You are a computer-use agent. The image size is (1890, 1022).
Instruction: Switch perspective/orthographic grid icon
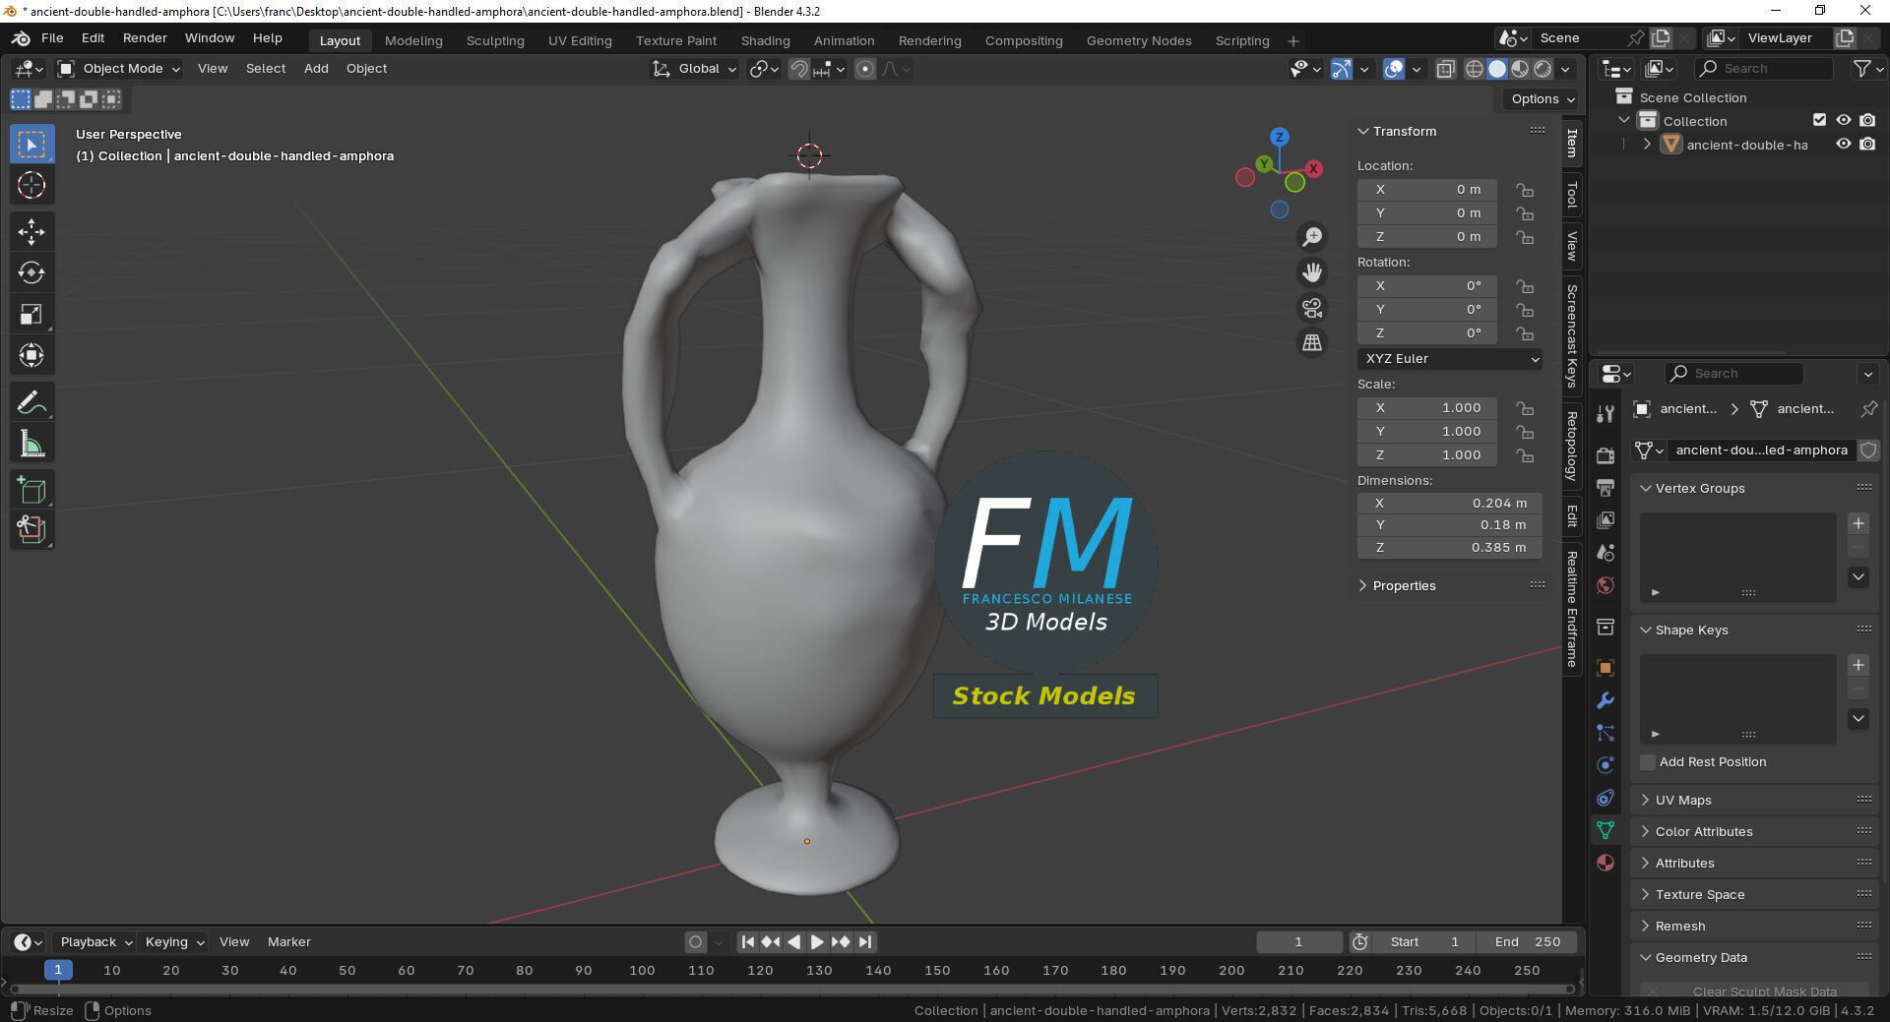point(1312,342)
